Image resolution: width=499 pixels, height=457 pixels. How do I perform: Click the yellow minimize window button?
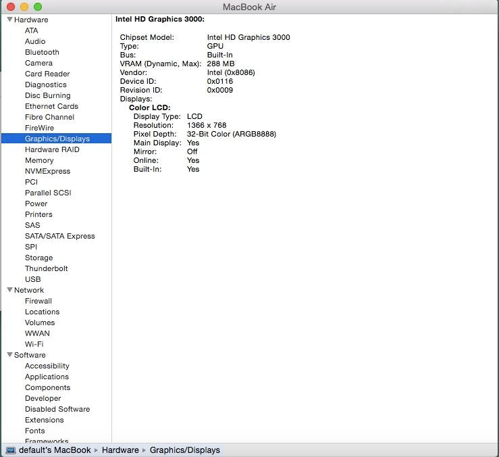coord(24,7)
